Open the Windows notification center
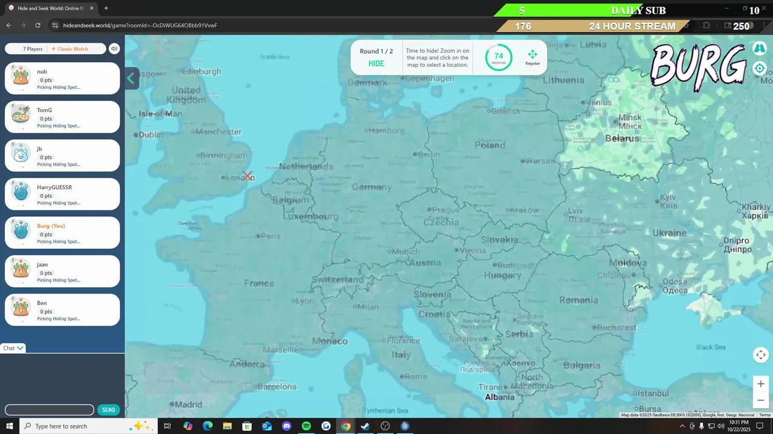Image resolution: width=773 pixels, height=434 pixels. coord(760,426)
